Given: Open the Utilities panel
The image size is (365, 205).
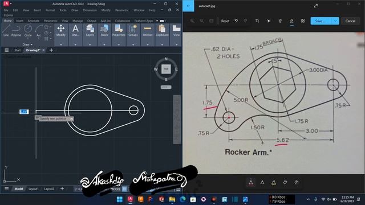Looking at the screenshot, I should [x=148, y=30].
